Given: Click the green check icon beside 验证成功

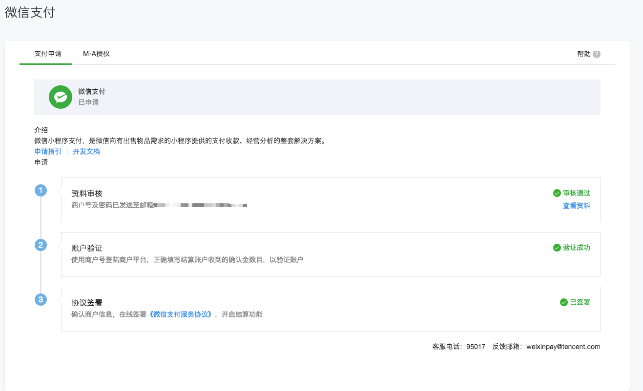Looking at the screenshot, I should coord(557,248).
